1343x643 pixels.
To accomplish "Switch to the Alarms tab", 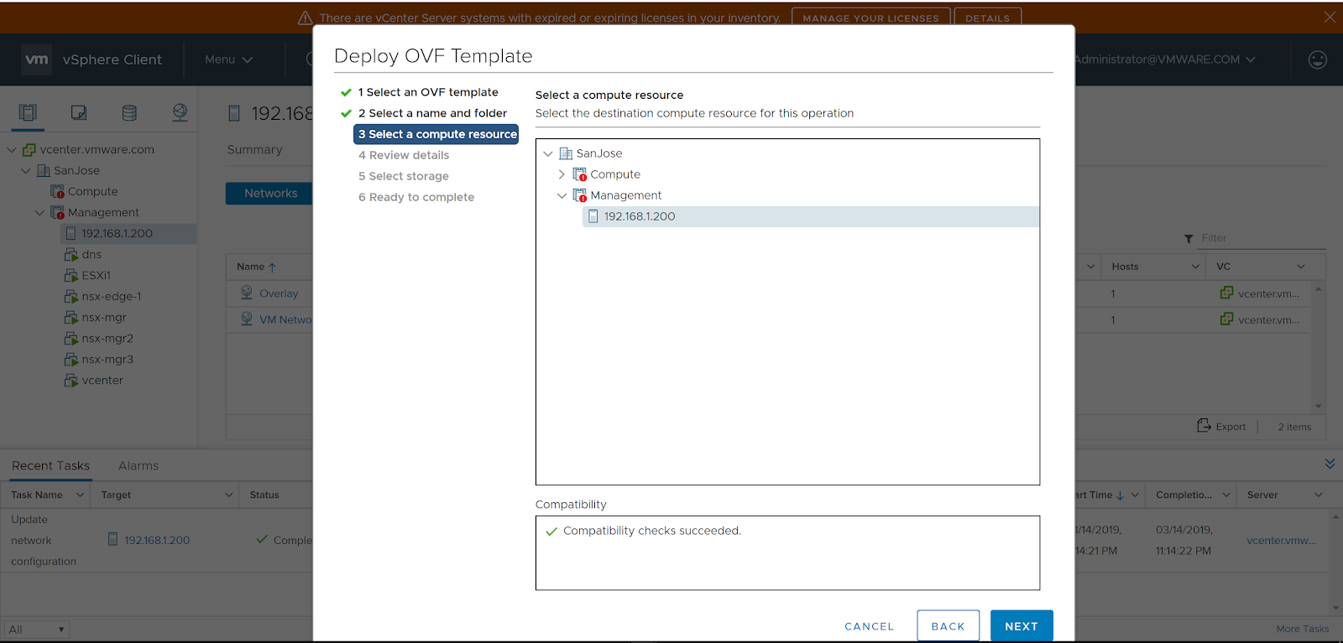I will pos(138,466).
